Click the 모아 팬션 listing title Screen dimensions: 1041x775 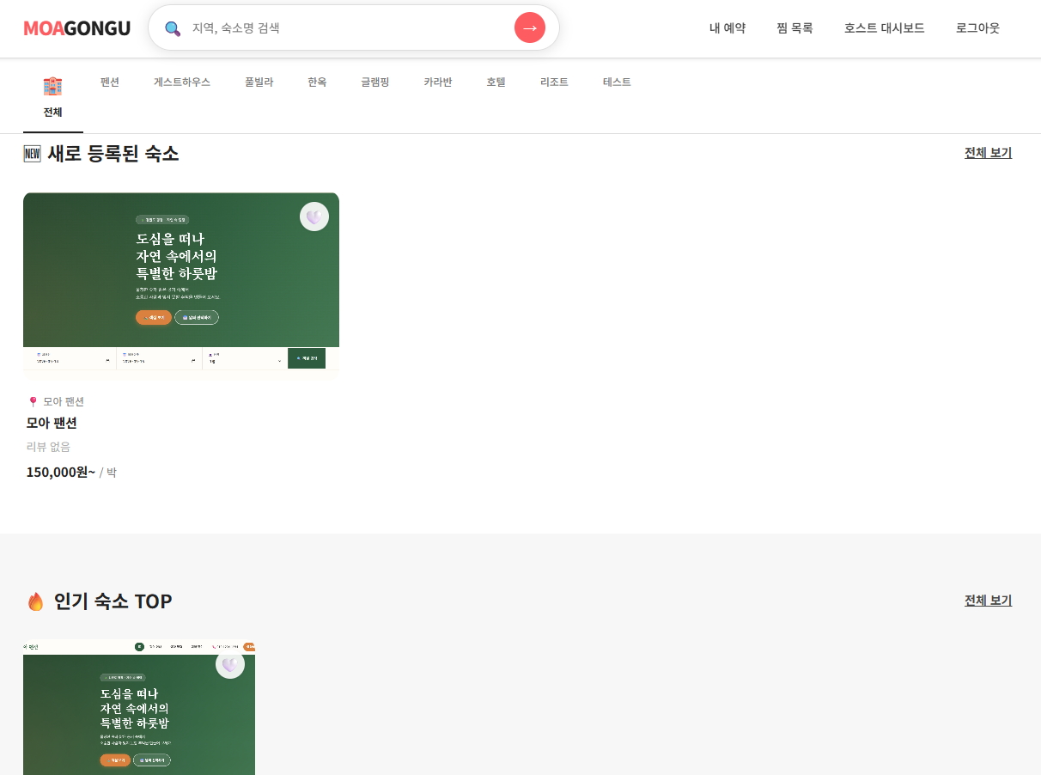pyautogui.click(x=52, y=423)
